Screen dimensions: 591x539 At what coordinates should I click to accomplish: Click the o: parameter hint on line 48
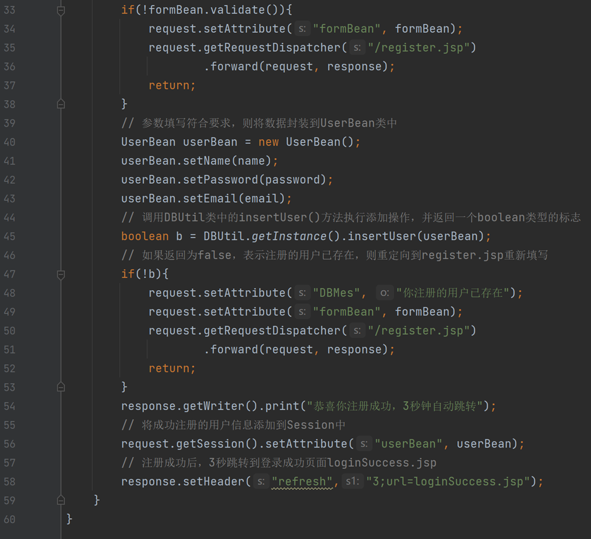pos(384,292)
